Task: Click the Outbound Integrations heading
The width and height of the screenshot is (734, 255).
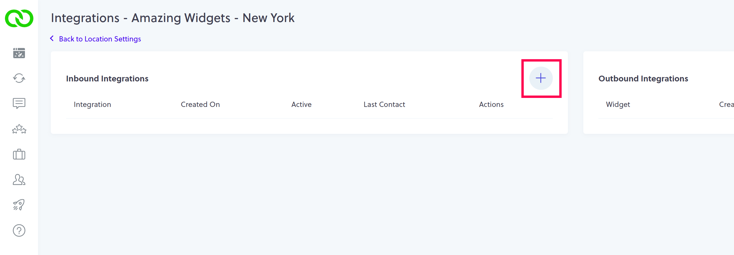Action: click(x=643, y=78)
